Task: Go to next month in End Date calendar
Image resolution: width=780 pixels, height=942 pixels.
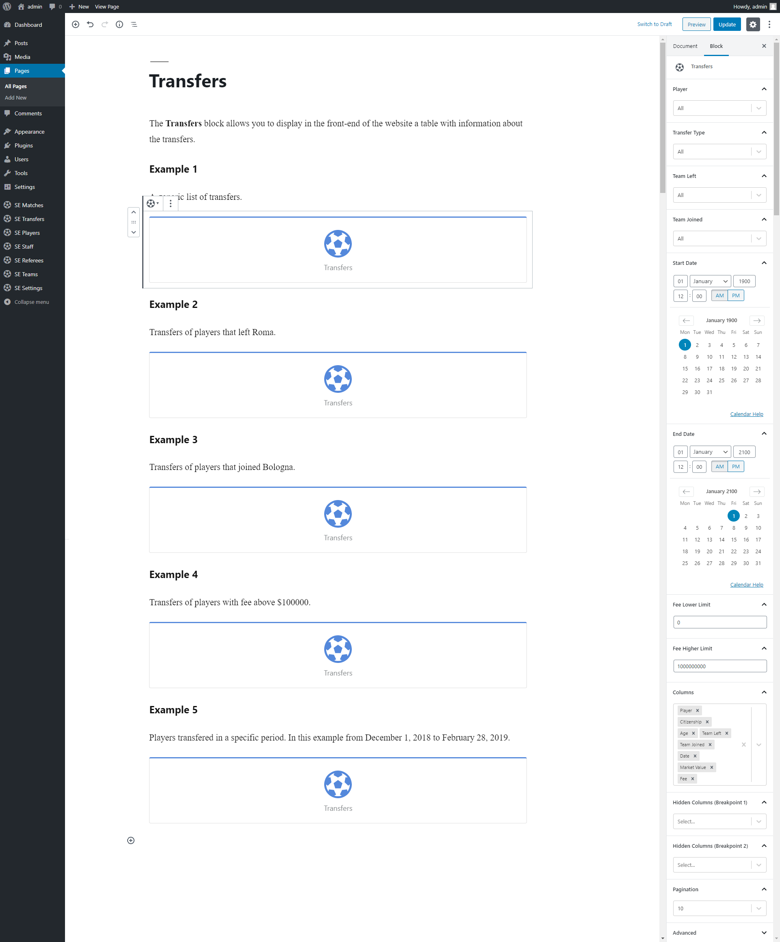Action: pyautogui.click(x=757, y=492)
